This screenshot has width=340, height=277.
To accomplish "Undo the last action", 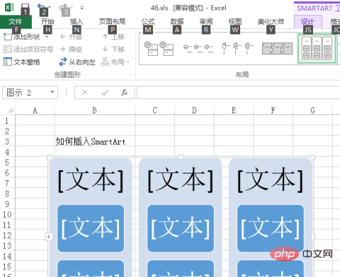I will click(42, 7).
